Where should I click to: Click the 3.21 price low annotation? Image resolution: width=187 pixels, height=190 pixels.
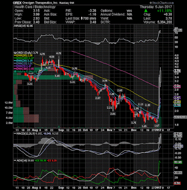click(30, 84)
